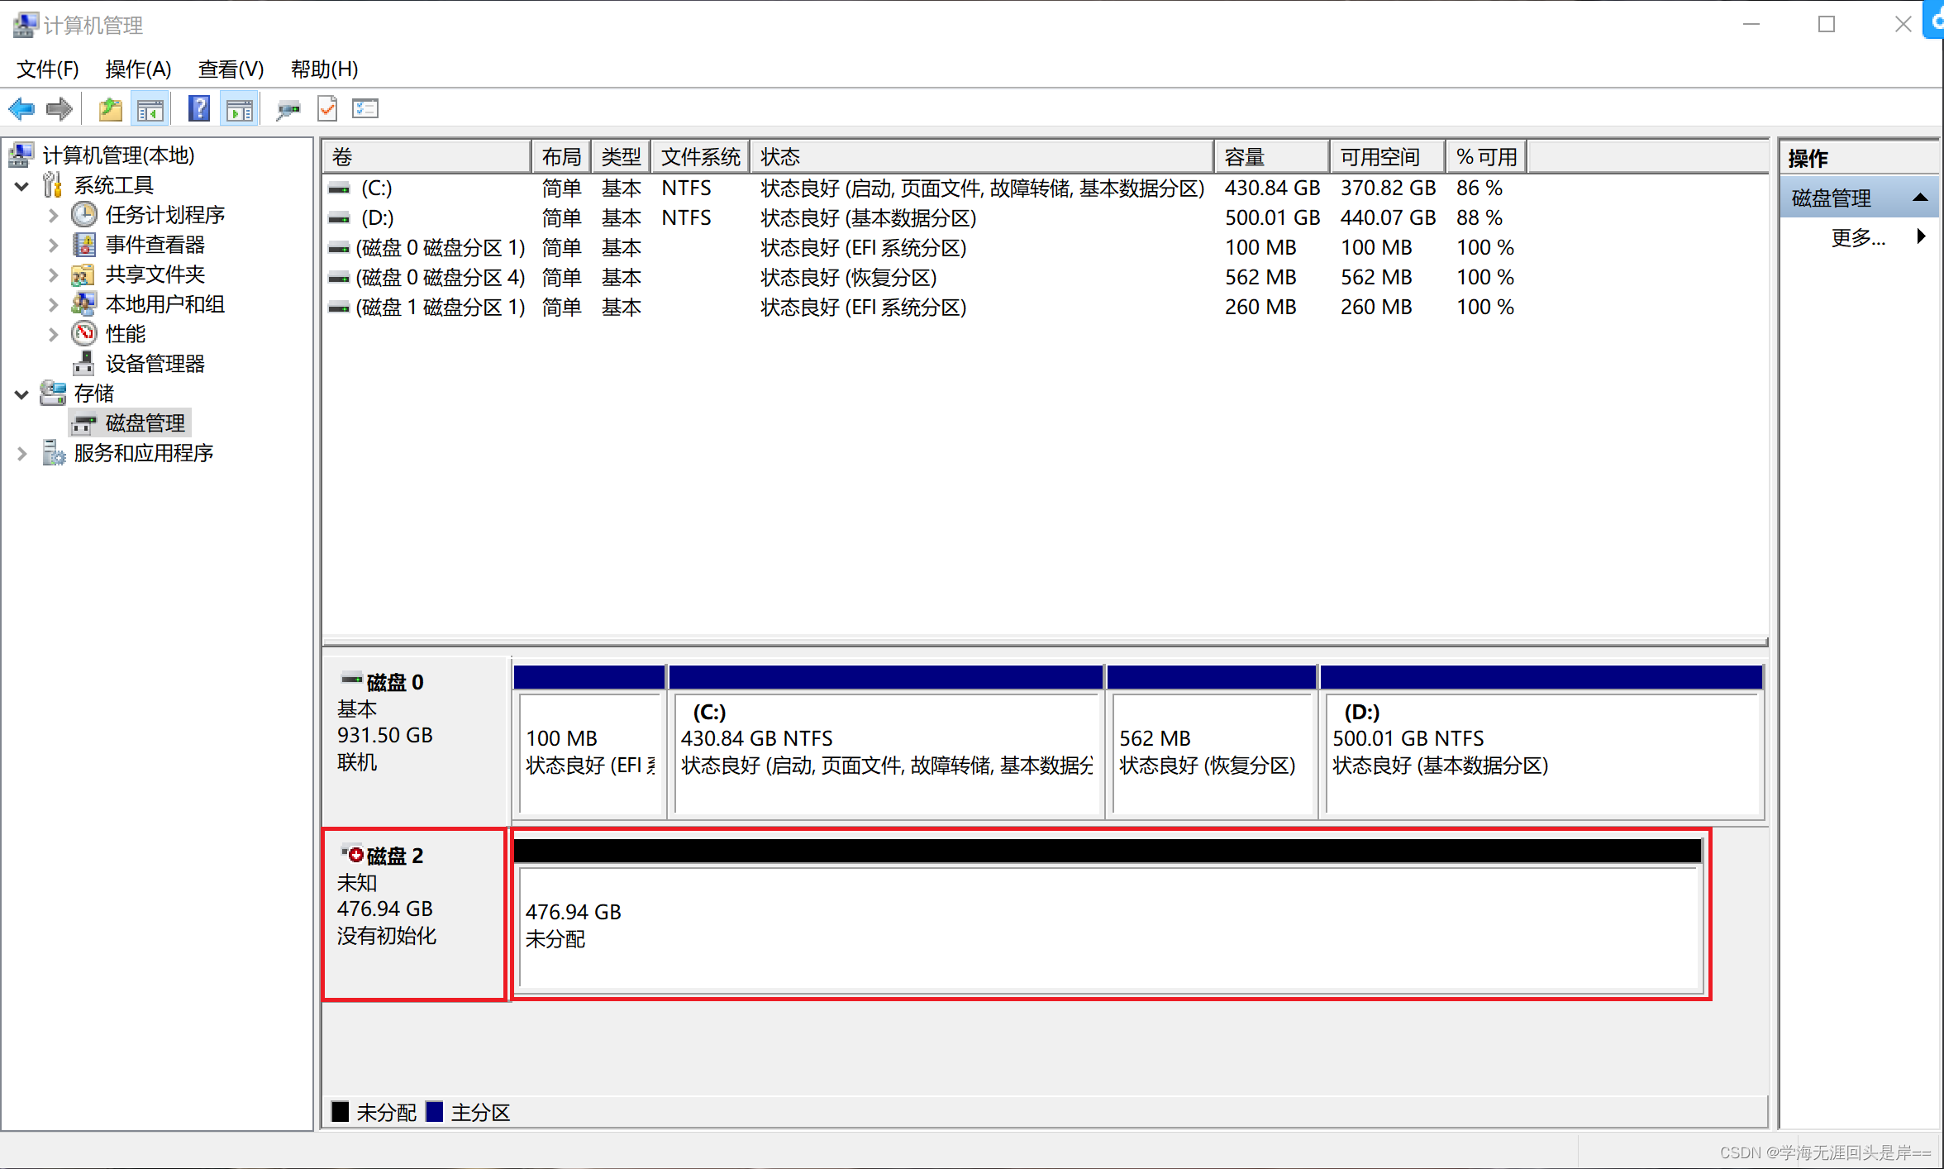Click the blue 主分区 legend swatch

[x=435, y=1112]
